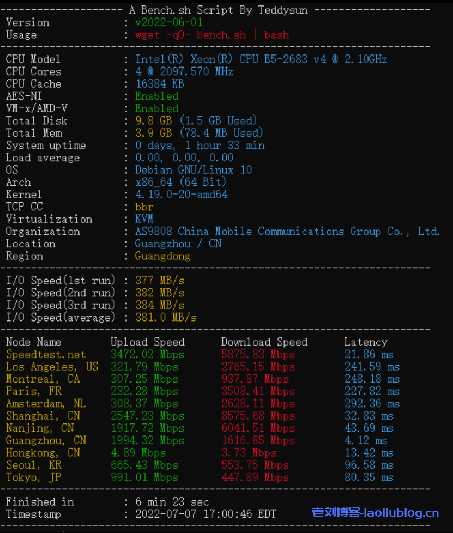This screenshot has height=533, width=453.
Task: Click the laoliublog.cn watermark link
Action: 375,512
